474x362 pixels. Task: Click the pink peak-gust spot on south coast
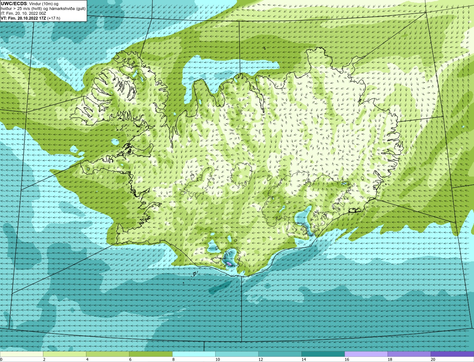tap(230, 264)
